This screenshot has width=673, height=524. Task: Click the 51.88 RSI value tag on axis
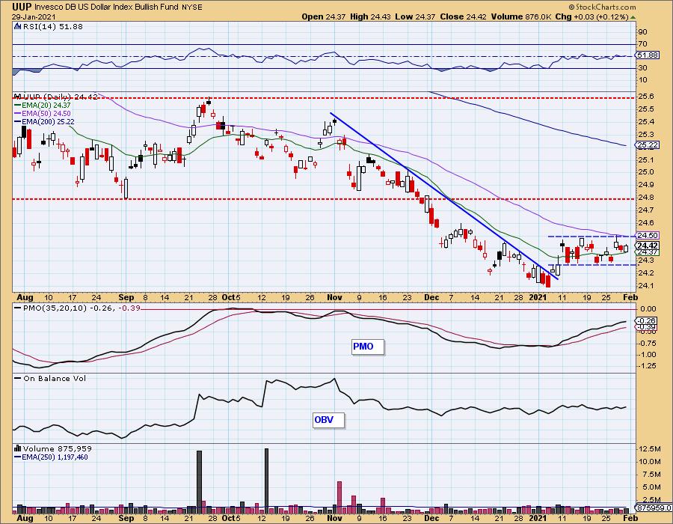pos(648,55)
